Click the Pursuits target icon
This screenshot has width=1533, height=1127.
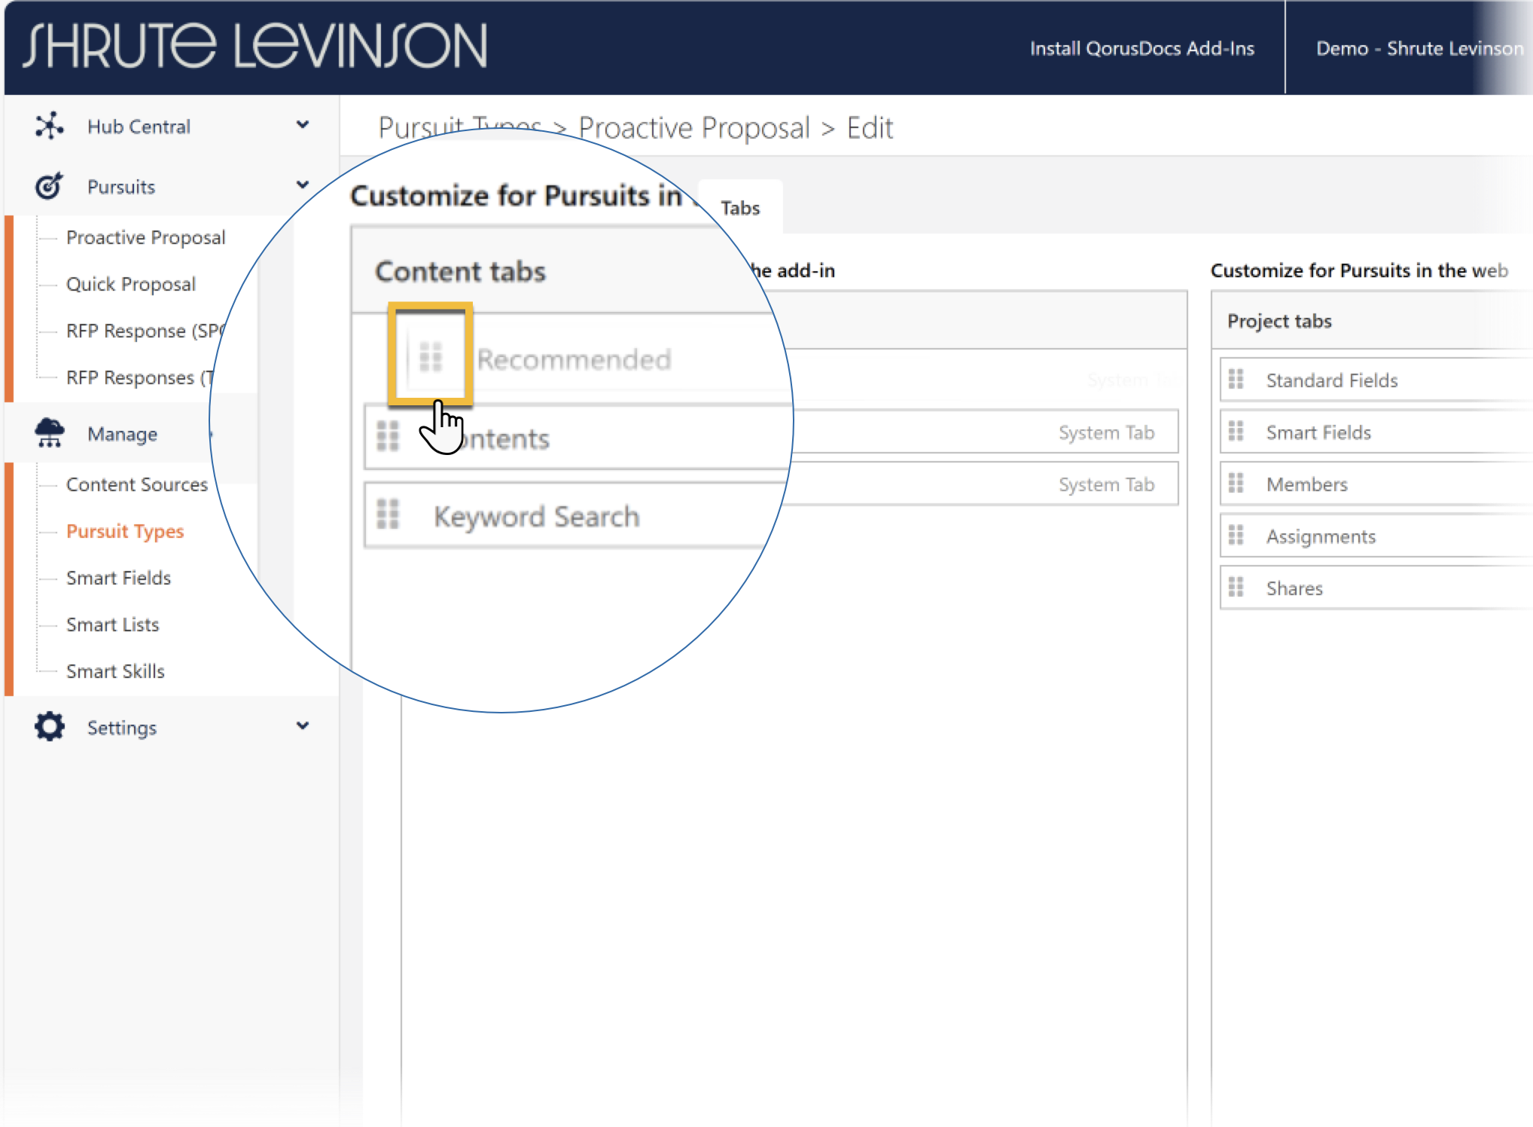click(50, 186)
